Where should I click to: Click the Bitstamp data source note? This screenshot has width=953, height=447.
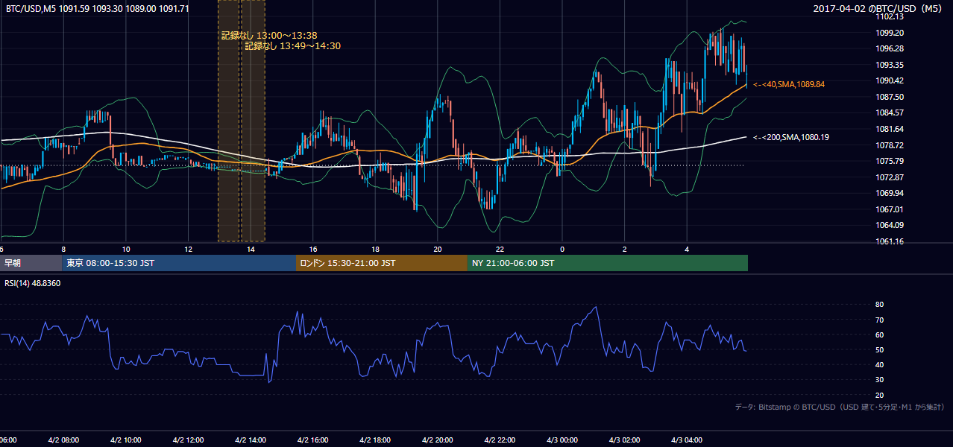840,408
